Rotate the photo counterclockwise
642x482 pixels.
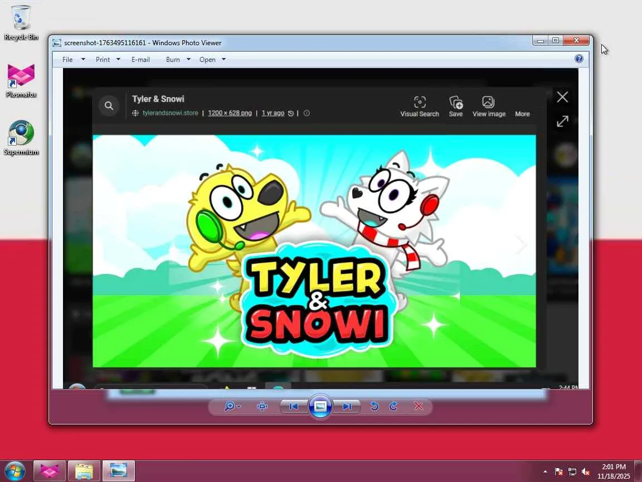374,406
